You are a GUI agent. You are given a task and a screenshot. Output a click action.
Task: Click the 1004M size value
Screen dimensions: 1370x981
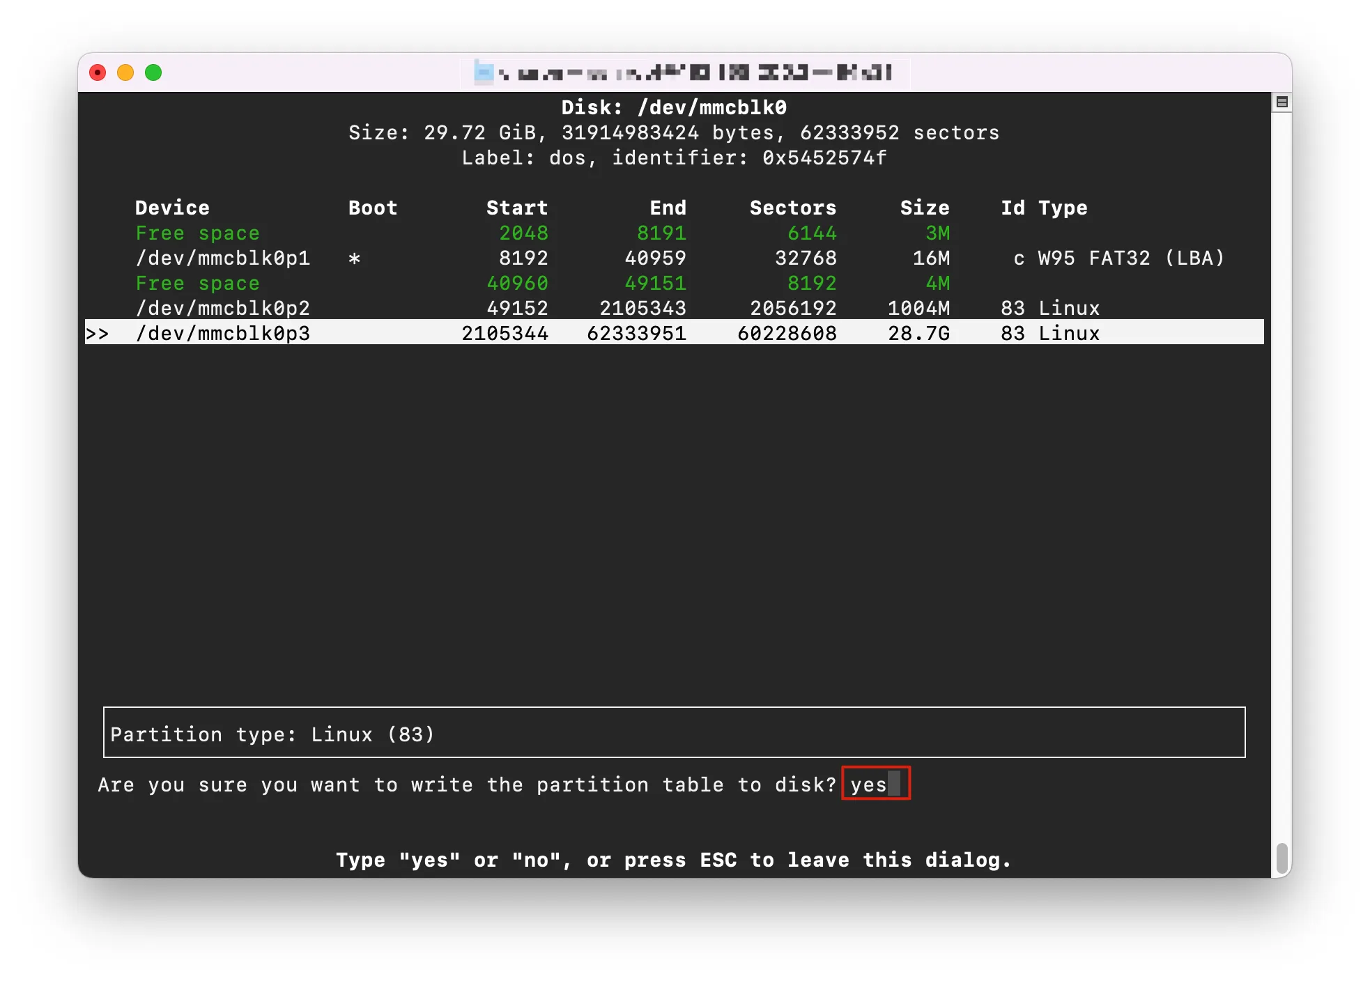[918, 309]
